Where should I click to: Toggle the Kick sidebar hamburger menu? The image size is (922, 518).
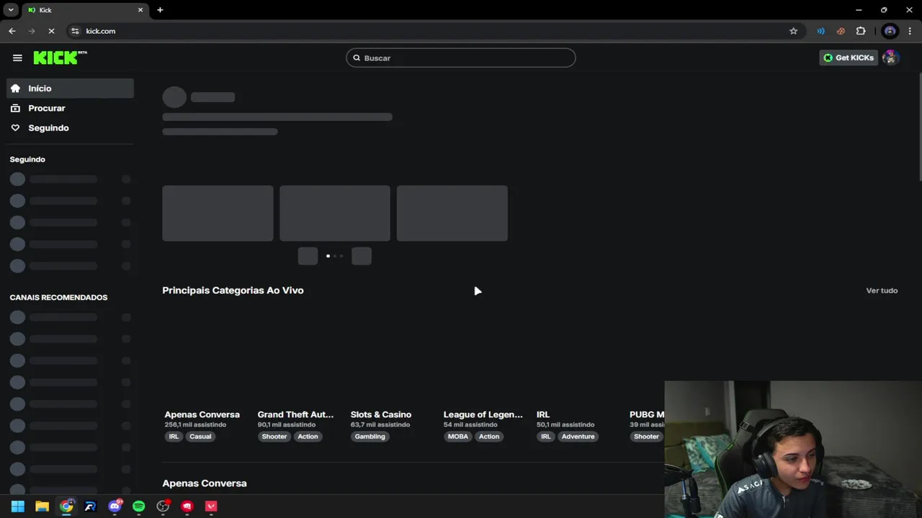click(17, 58)
